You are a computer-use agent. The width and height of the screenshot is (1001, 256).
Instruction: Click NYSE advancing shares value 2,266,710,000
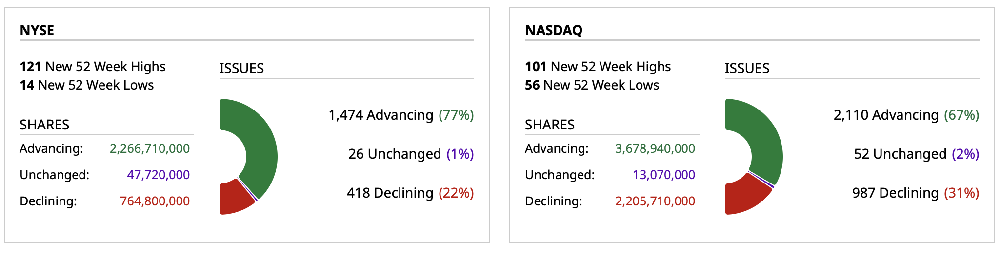coord(150,148)
